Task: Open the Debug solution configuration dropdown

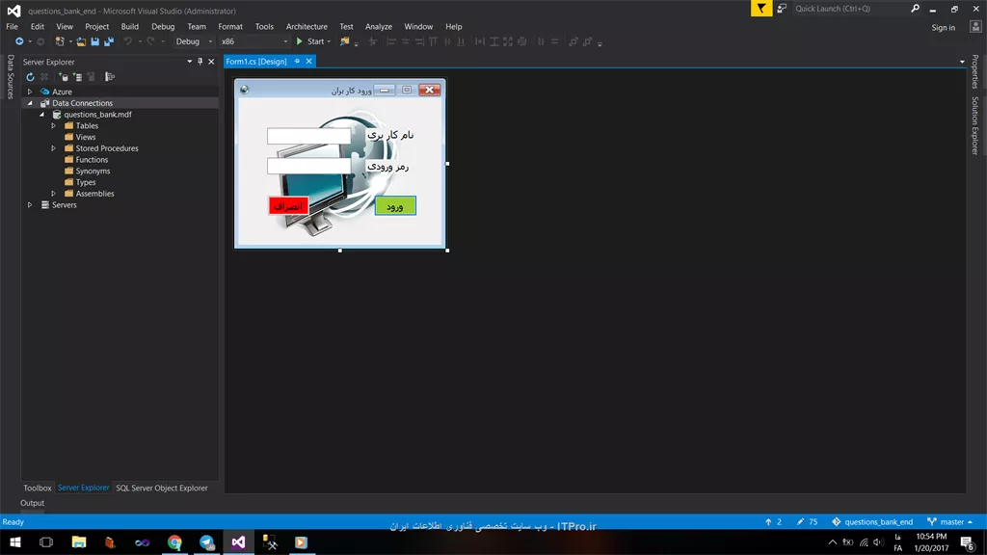Action: click(x=194, y=41)
